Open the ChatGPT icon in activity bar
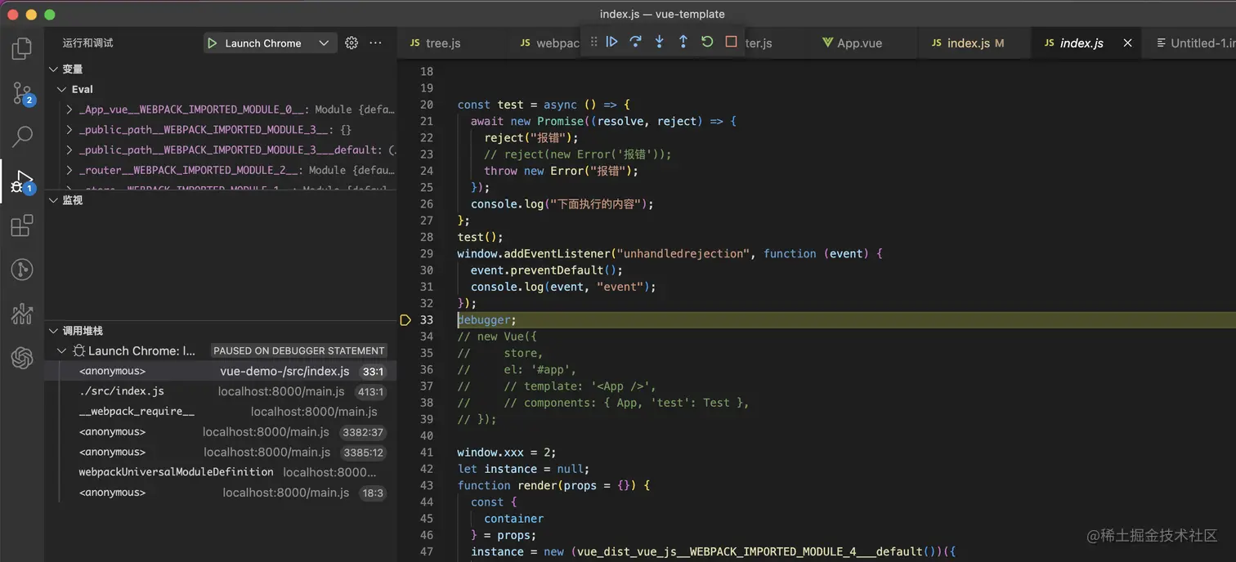This screenshot has height=562, width=1236. (x=22, y=358)
